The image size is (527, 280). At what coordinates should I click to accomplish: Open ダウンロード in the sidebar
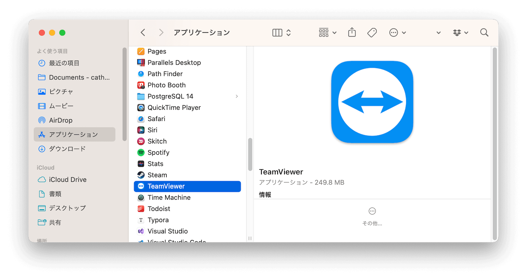[x=74, y=149]
